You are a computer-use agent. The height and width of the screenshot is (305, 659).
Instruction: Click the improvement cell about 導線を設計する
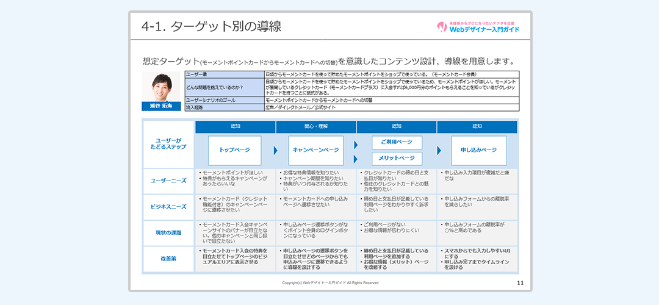click(x=316, y=259)
